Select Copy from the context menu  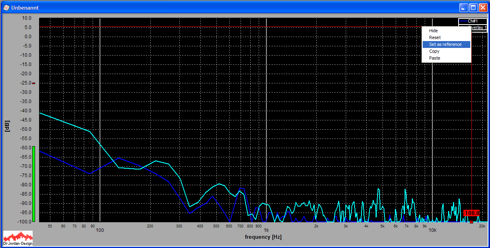pyautogui.click(x=434, y=51)
